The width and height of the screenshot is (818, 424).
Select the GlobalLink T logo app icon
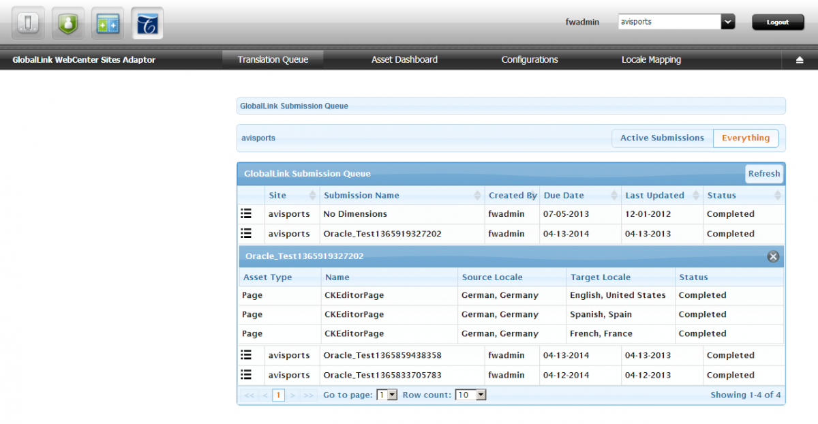point(147,24)
